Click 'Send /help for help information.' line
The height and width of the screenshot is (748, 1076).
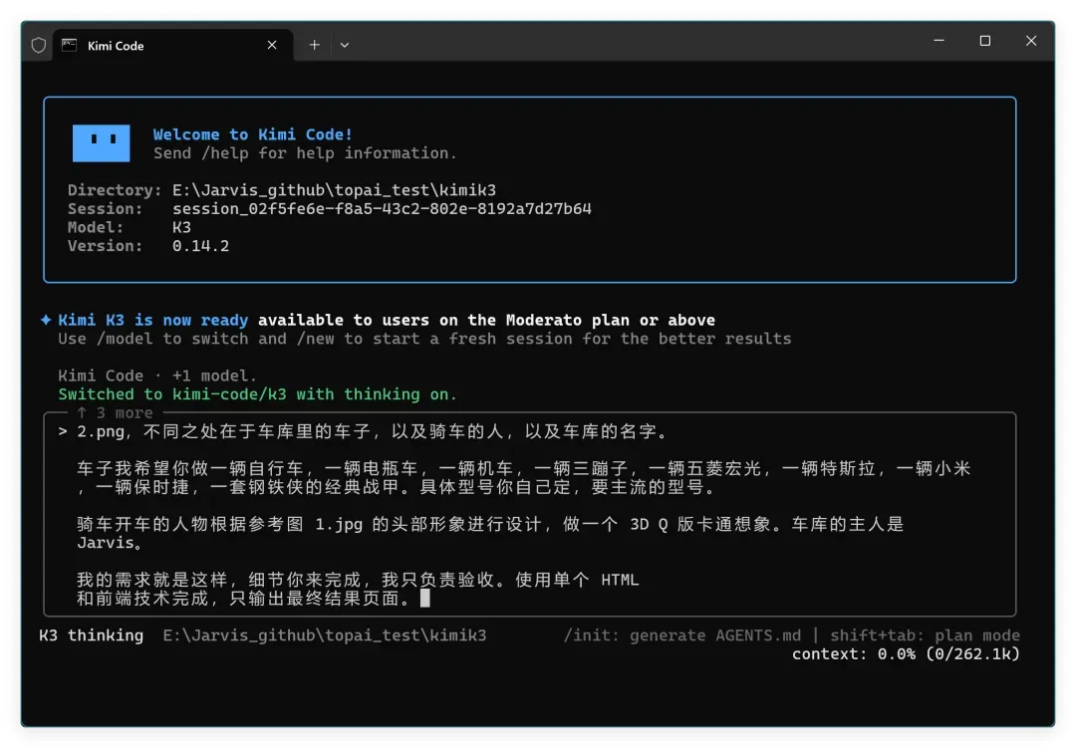coord(305,153)
